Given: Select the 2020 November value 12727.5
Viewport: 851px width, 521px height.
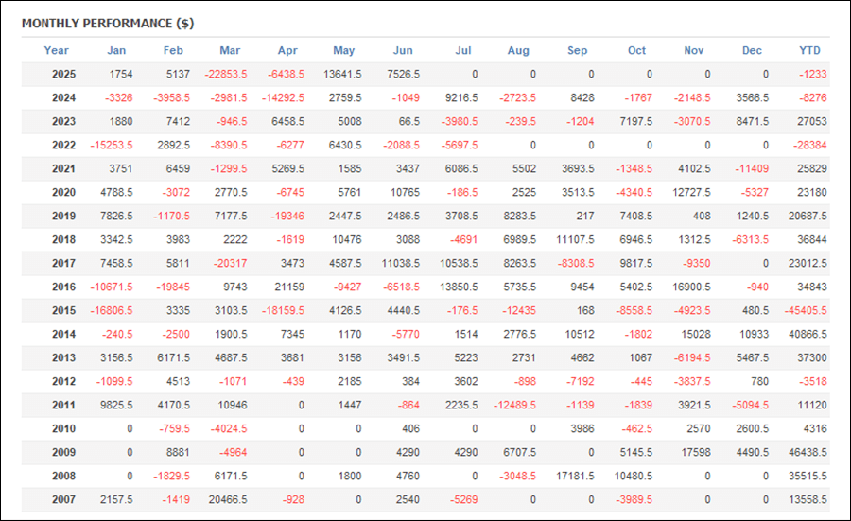Looking at the screenshot, I should 691,192.
